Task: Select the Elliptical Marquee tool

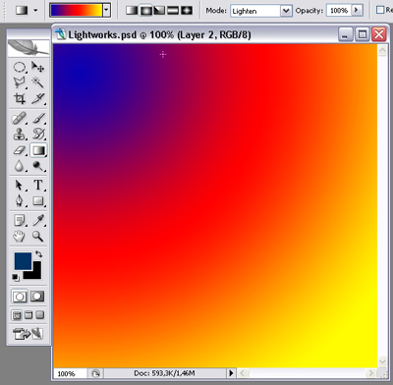Action: [20, 68]
